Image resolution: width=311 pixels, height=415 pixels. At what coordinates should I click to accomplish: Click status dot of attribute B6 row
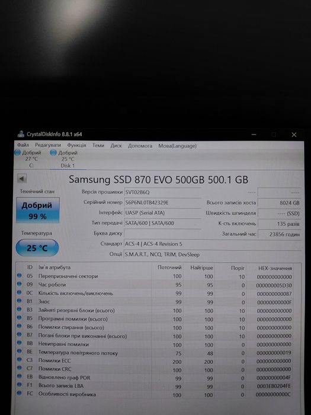click(x=19, y=326)
